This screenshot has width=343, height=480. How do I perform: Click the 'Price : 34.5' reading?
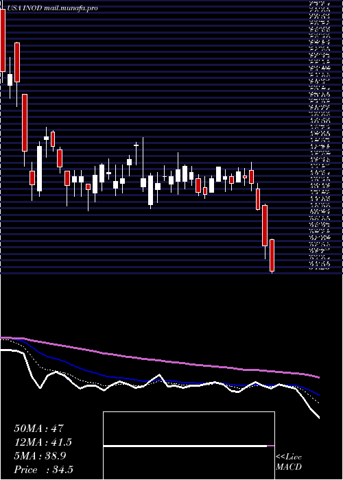(43, 470)
